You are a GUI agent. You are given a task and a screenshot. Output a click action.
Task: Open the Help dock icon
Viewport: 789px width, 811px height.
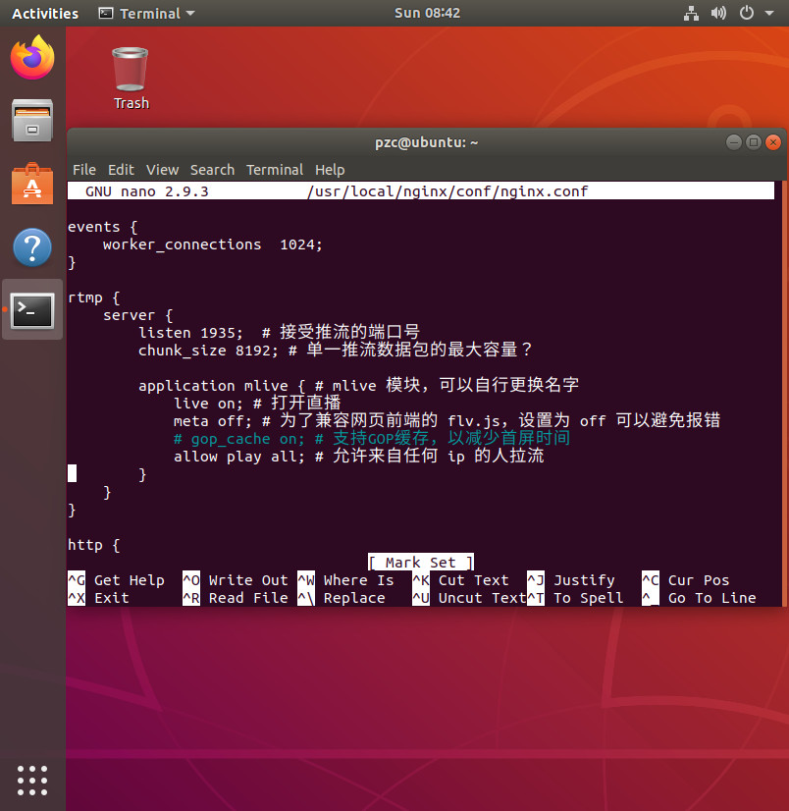[x=32, y=247]
